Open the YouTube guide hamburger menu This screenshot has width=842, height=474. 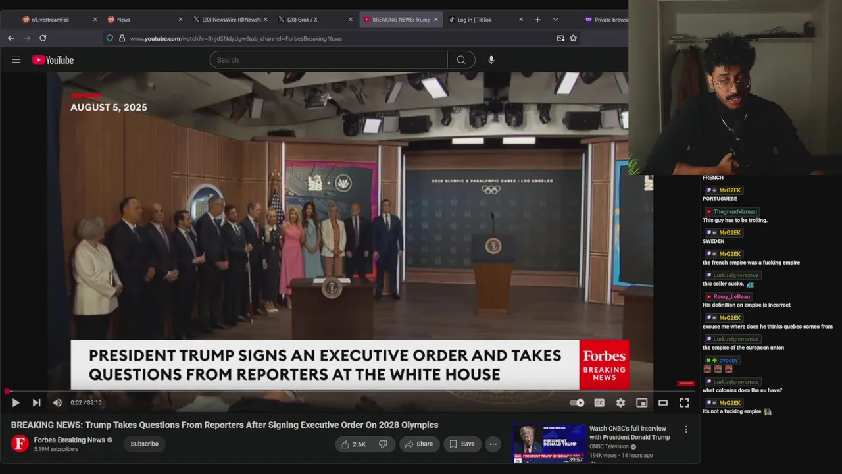point(16,60)
